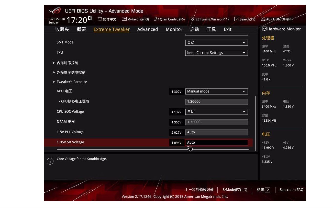Open Search(F9)
The image size is (333, 208).
(x=245, y=19)
